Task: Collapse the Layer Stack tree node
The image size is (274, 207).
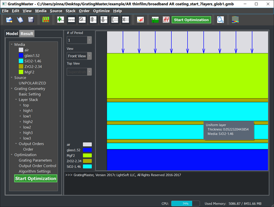Action: tap(16, 100)
